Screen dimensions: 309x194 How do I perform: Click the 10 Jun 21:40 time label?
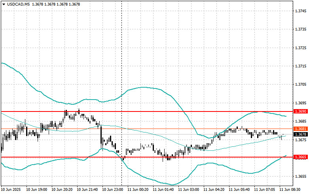click(87, 190)
